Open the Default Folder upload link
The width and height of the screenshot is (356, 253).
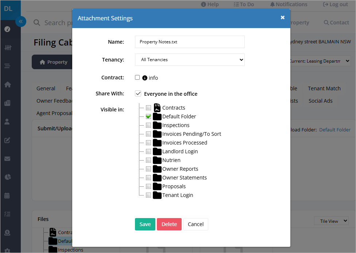(334, 130)
